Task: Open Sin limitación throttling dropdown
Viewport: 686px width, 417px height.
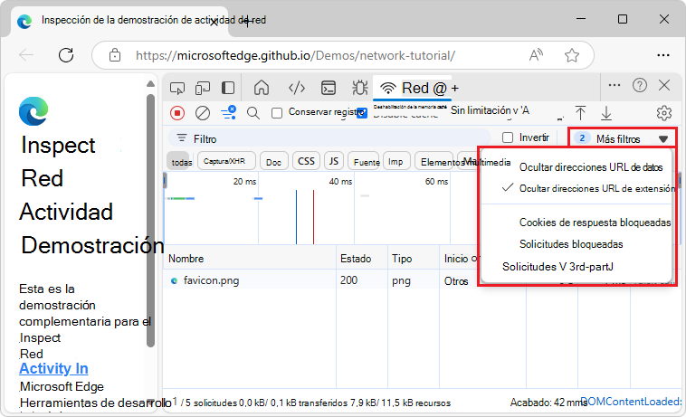Action: (x=489, y=110)
